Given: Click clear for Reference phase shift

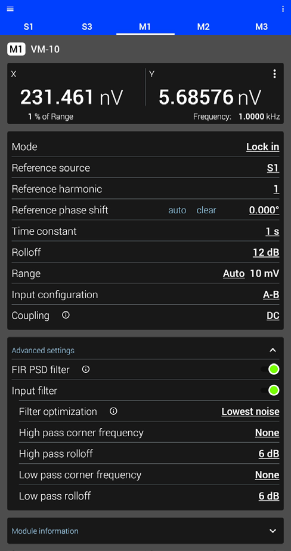Looking at the screenshot, I should [206, 210].
